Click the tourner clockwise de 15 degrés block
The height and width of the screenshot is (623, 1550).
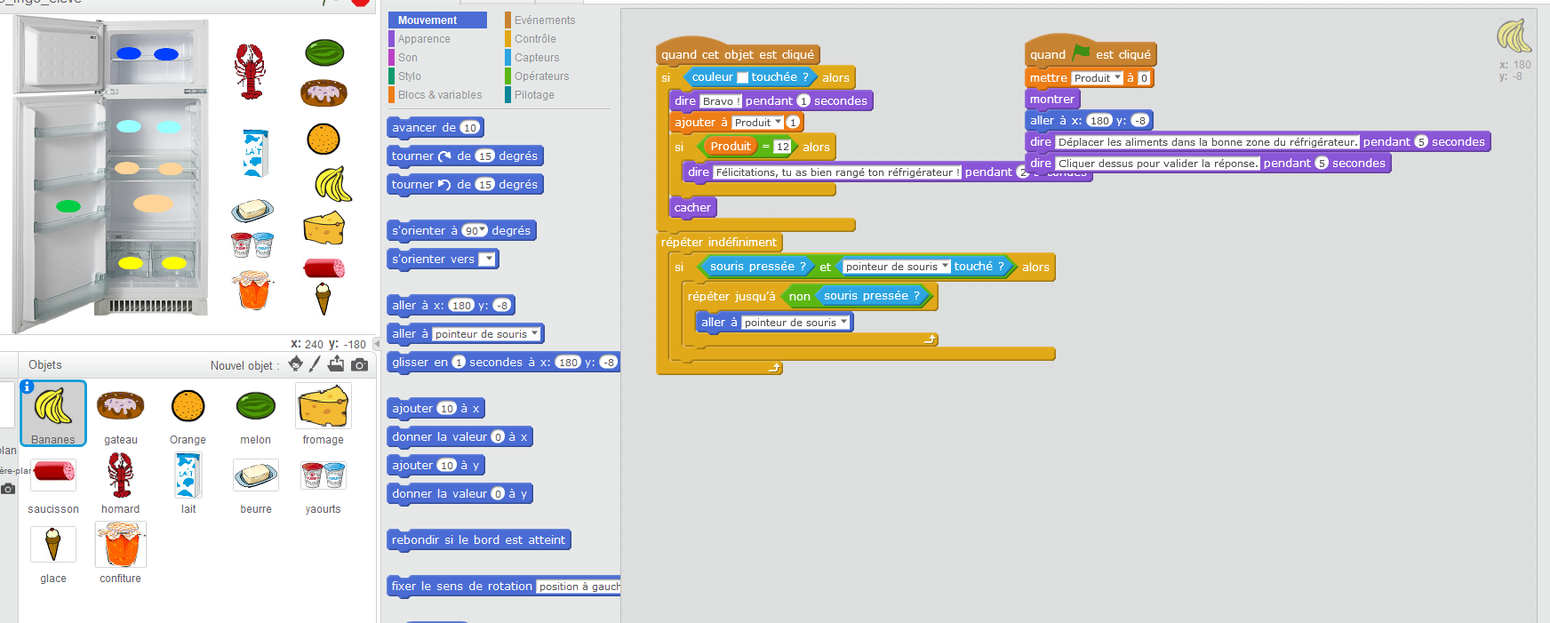[465, 156]
